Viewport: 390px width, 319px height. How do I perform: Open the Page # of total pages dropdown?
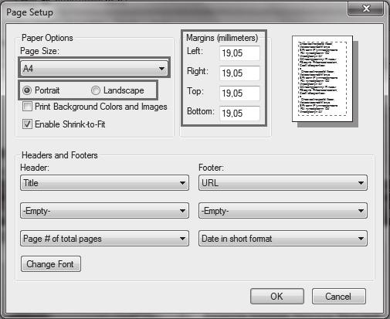click(104, 239)
